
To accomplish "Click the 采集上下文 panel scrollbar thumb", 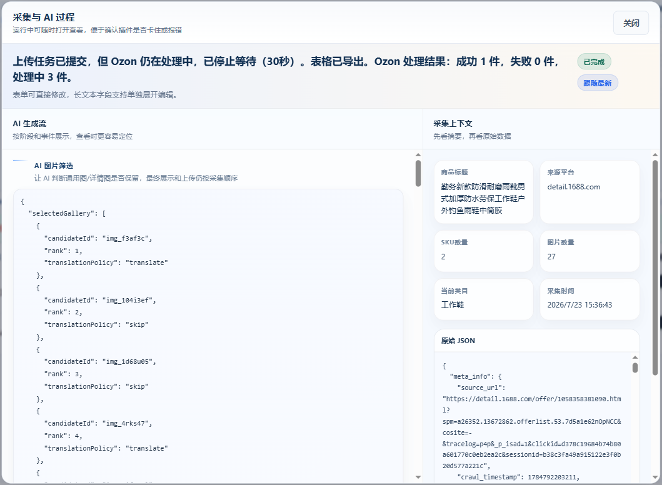I will (x=655, y=267).
